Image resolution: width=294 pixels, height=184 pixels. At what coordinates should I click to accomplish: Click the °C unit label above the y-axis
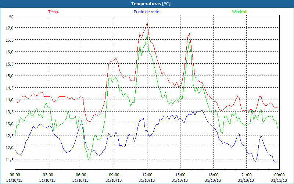(x=11, y=17)
